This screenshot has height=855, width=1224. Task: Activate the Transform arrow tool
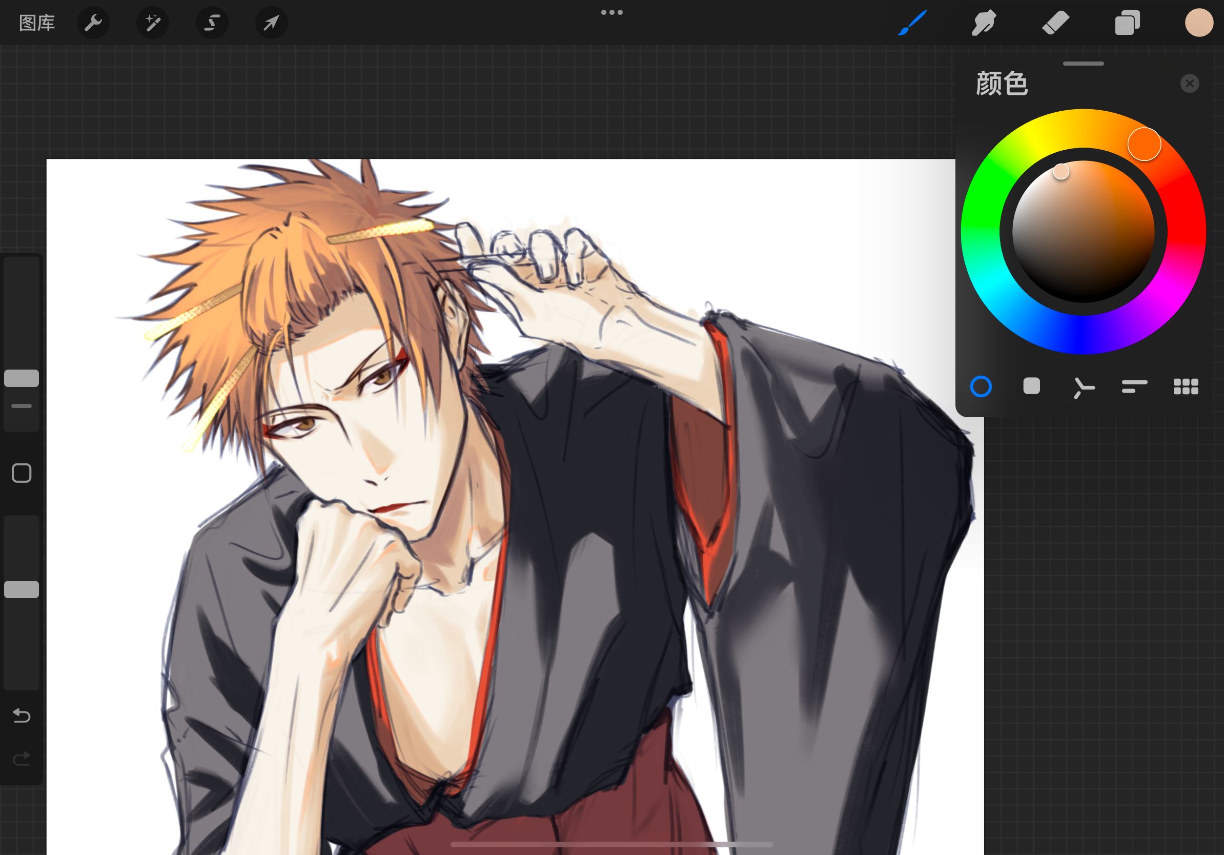271,23
